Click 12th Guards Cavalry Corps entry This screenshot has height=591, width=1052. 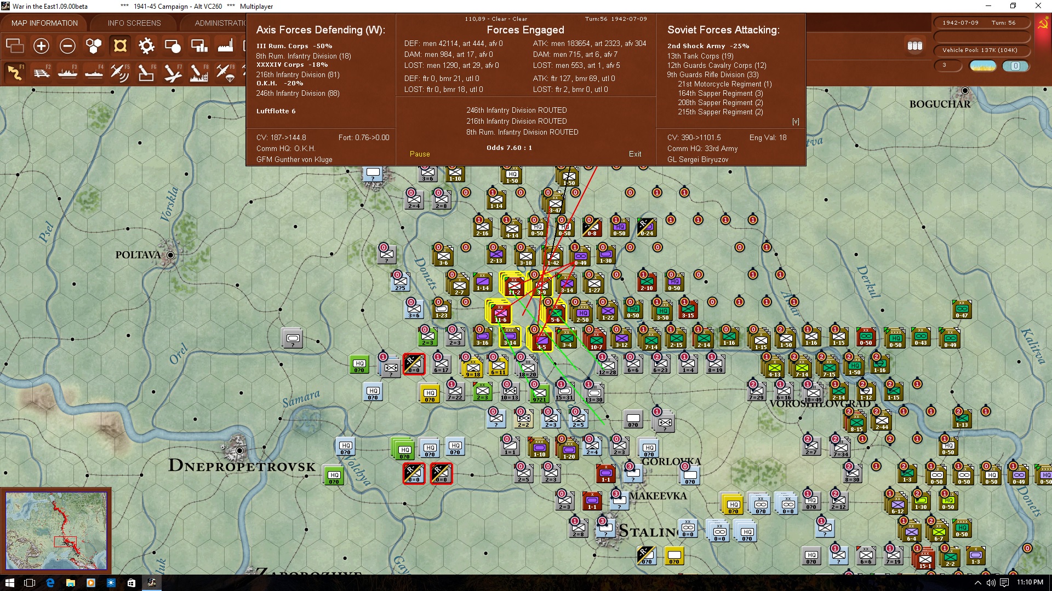coord(717,65)
